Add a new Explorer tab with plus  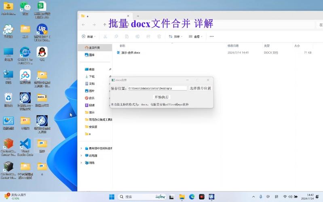[138, 16]
